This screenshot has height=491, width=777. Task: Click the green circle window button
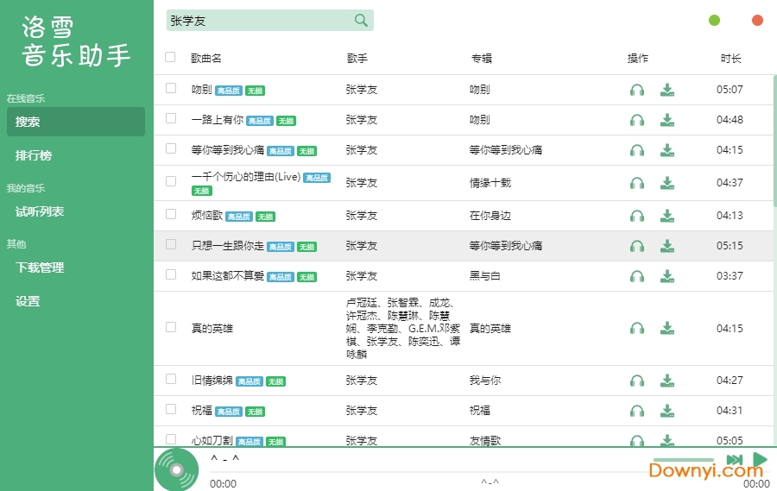pyautogui.click(x=714, y=20)
